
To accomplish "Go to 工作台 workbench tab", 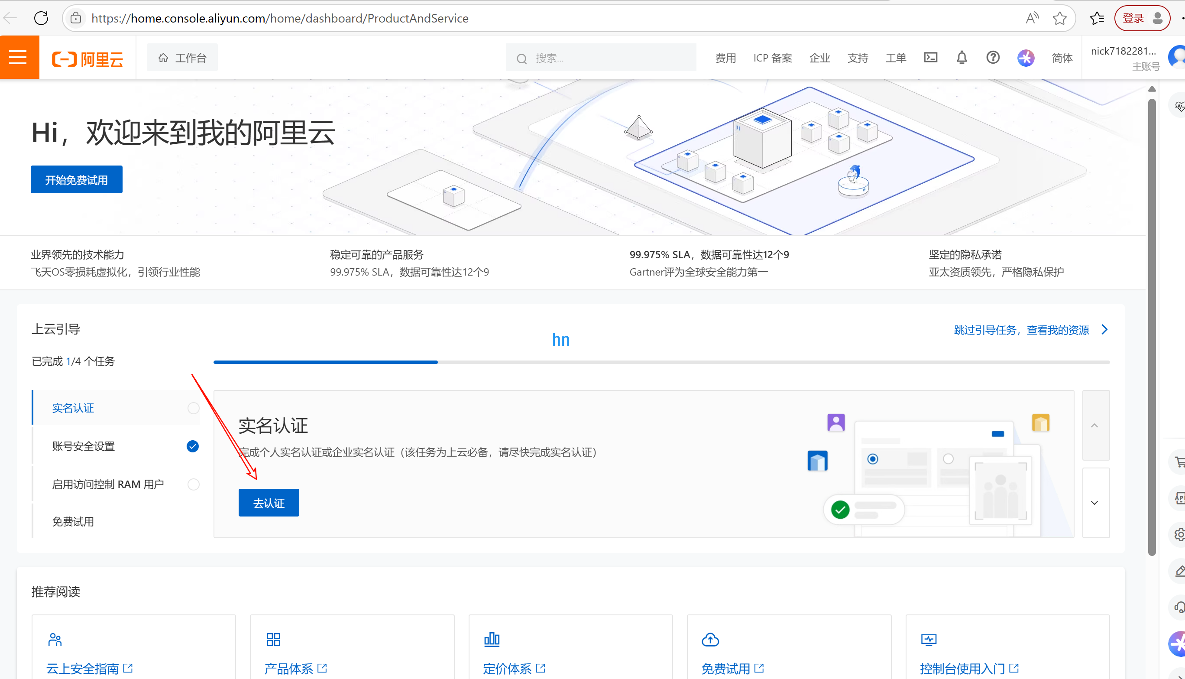I will (x=182, y=57).
